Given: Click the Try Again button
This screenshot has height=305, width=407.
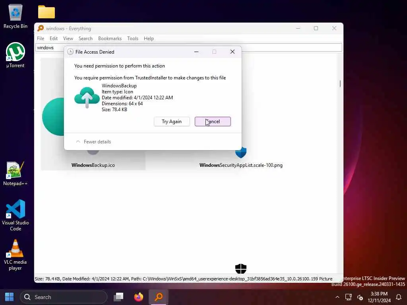Looking at the screenshot, I should [172, 122].
